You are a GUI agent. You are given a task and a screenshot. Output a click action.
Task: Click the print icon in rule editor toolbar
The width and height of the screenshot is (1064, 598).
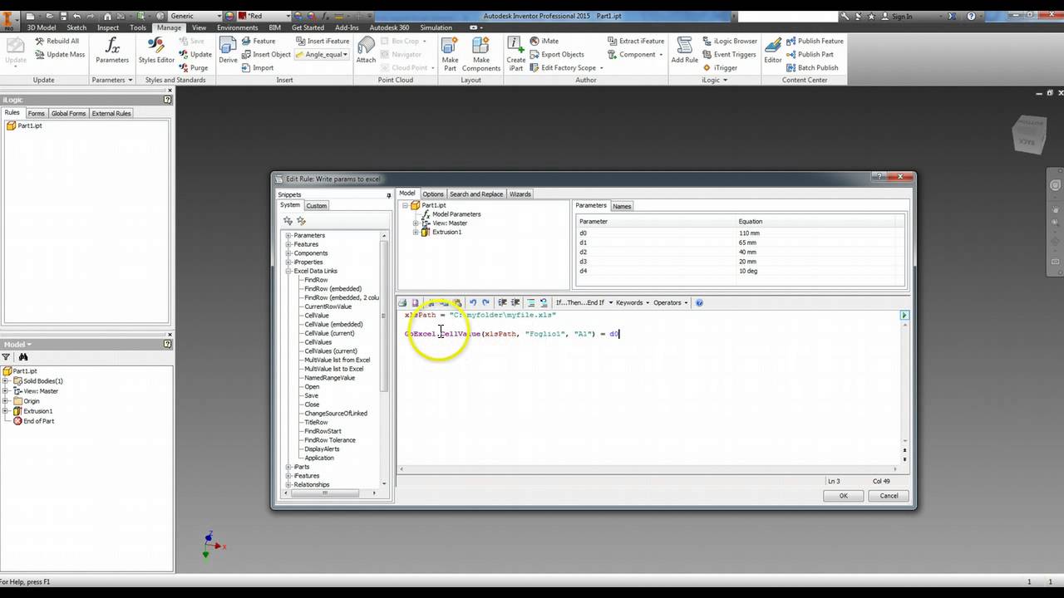[x=402, y=302]
